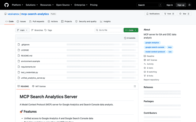
Task: Click the test_credentials.py file icon
Action: (x=19, y=72)
